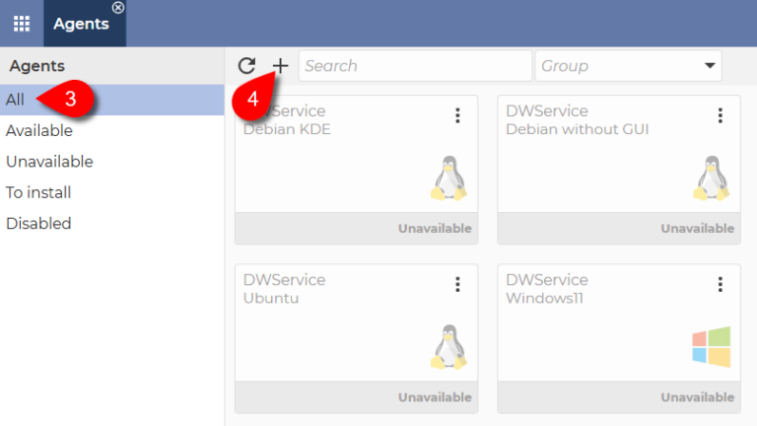757x426 pixels.
Task: Open options menu for Debian without GUI
Action: click(x=720, y=116)
